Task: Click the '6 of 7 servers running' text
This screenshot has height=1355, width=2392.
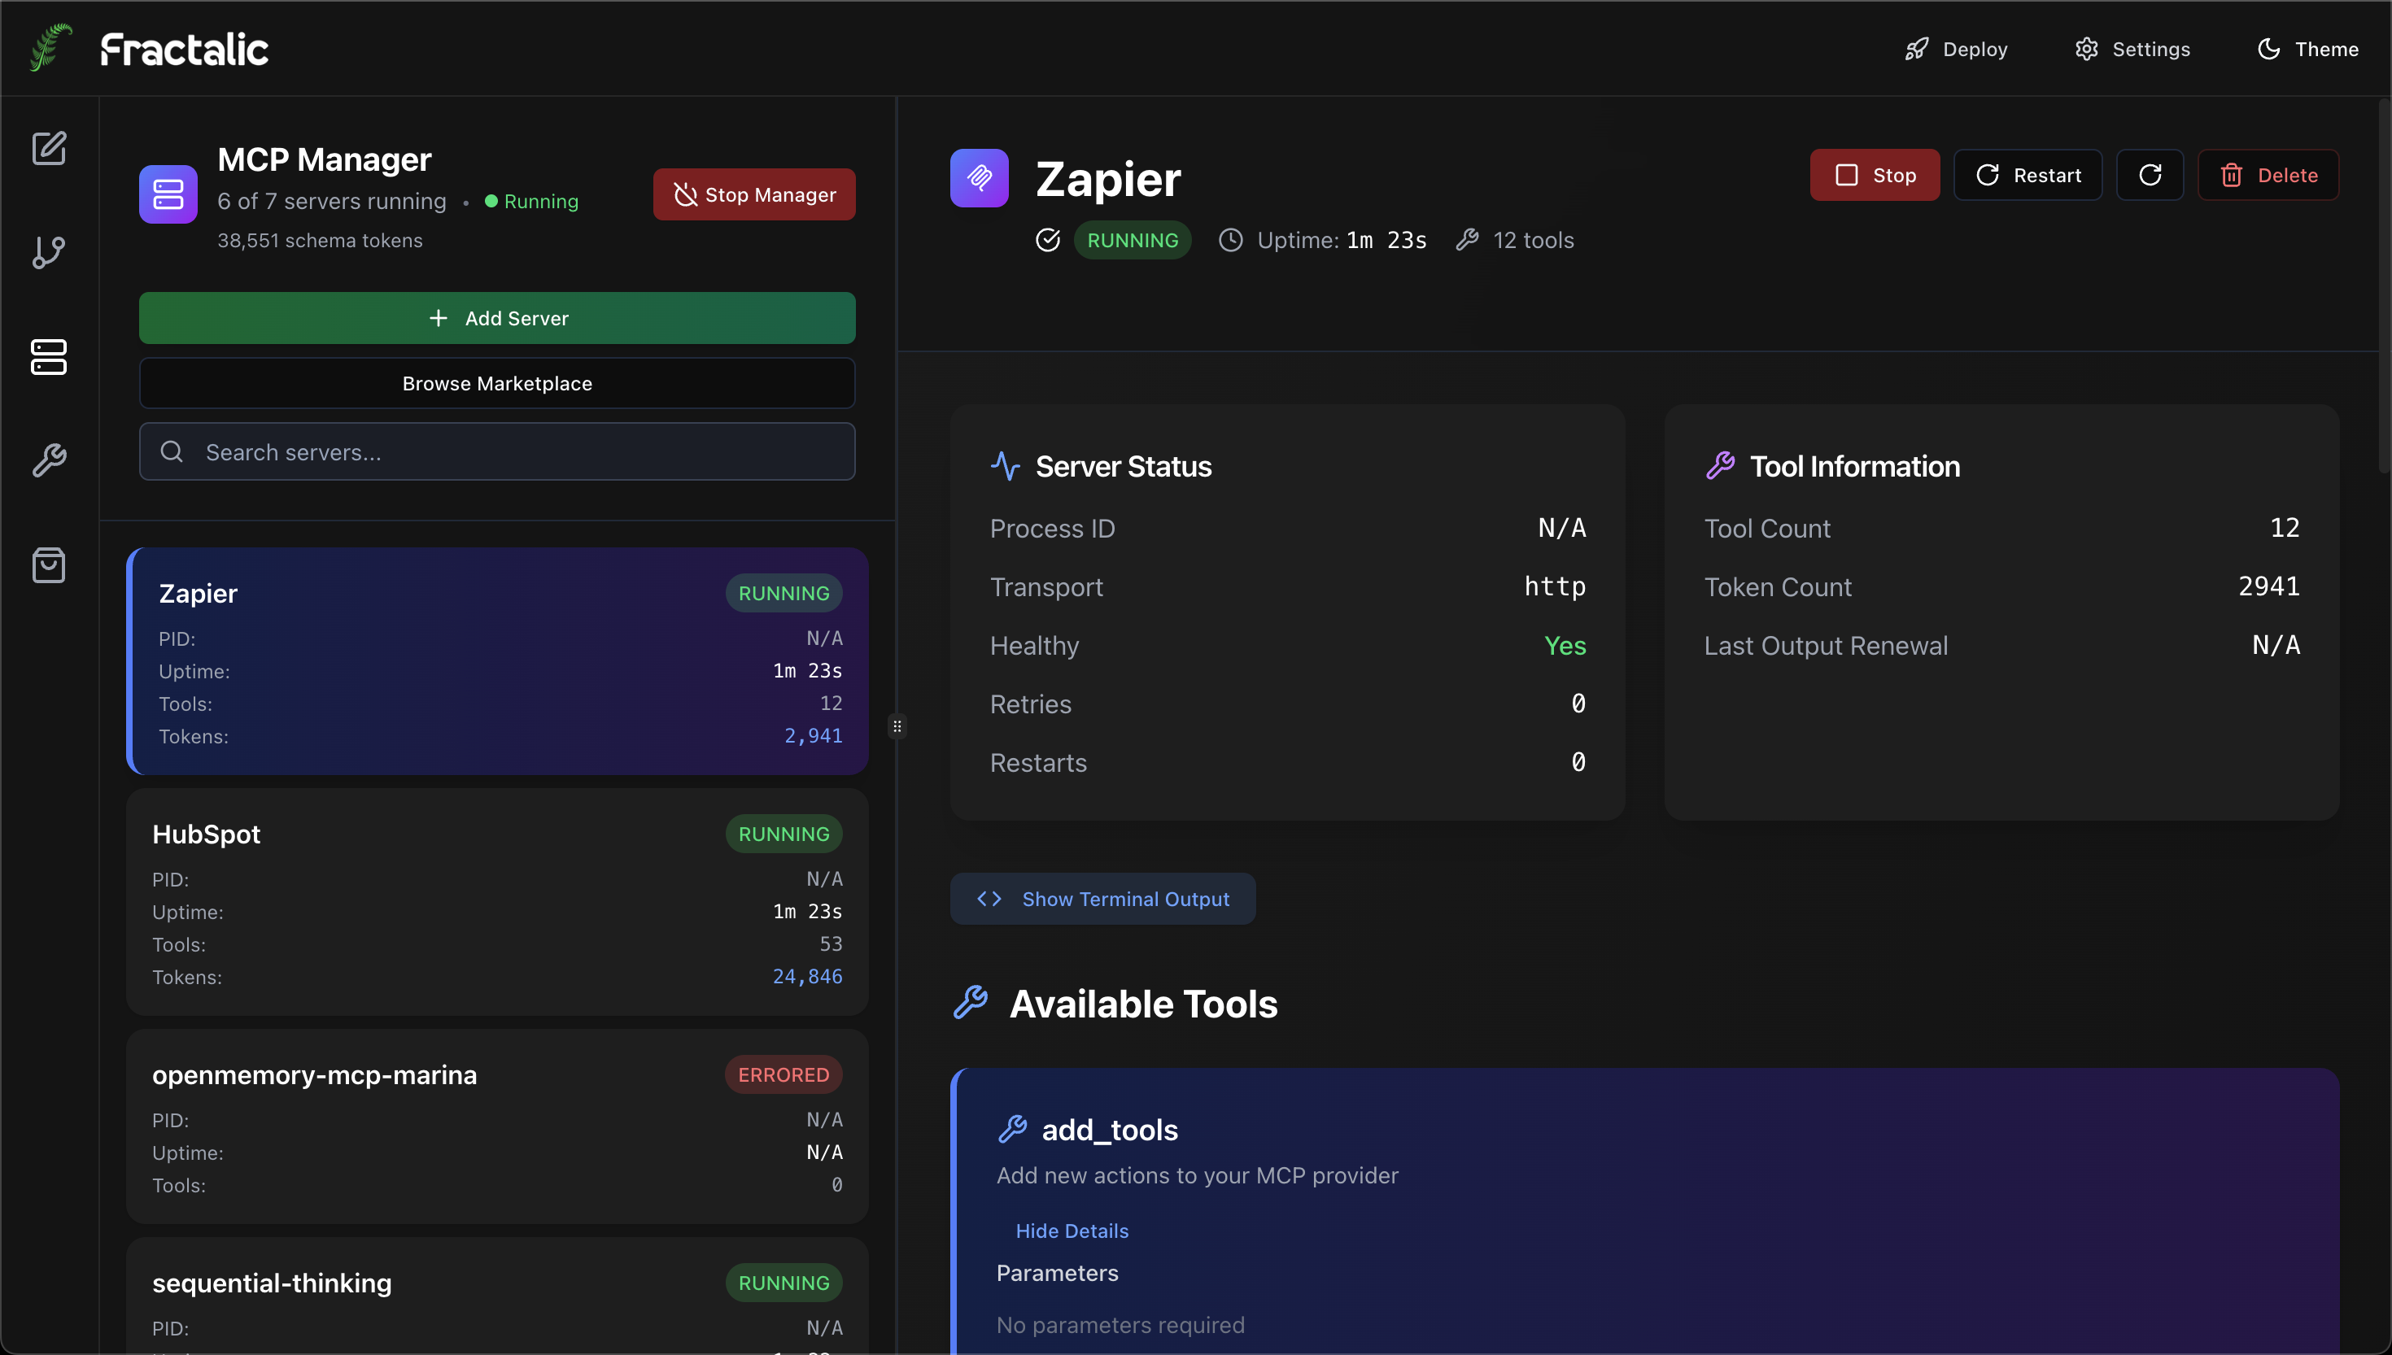Action: (332, 201)
